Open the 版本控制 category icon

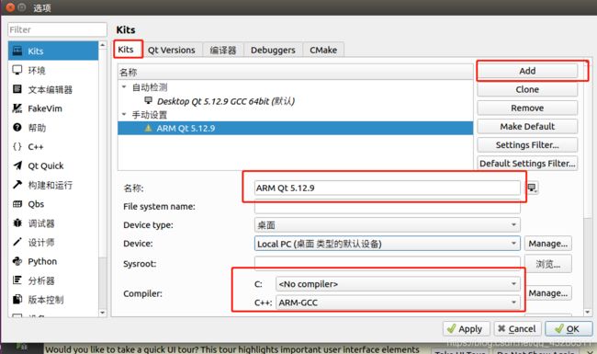[17, 300]
